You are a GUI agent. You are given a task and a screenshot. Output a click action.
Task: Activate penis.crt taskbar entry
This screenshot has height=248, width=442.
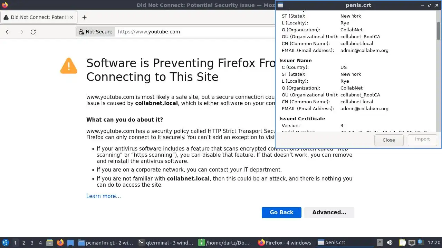click(x=345, y=242)
